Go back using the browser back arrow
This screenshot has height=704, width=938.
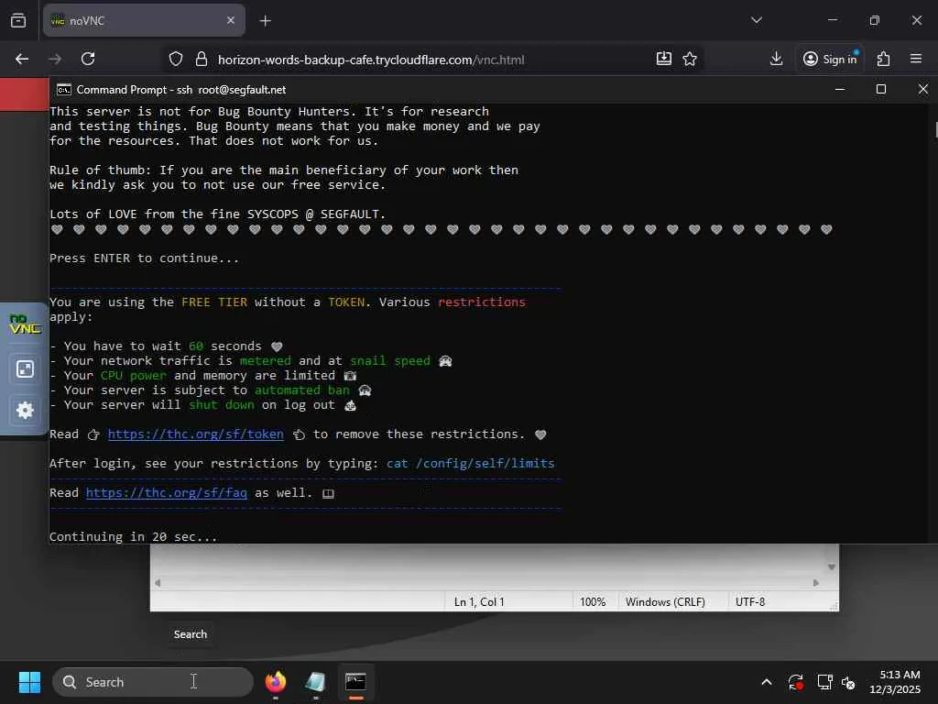(22, 59)
